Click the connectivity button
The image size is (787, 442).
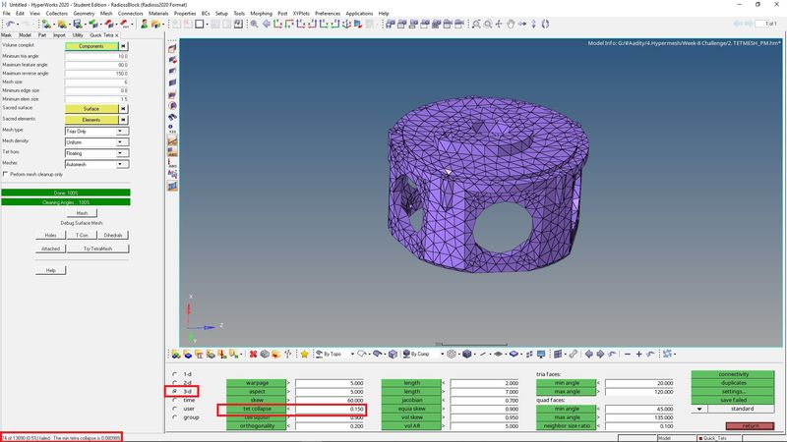click(733, 374)
